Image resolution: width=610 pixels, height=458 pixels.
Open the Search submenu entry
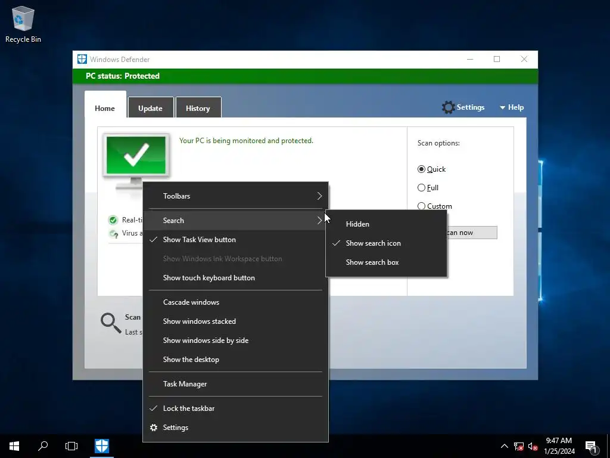pyautogui.click(x=235, y=221)
